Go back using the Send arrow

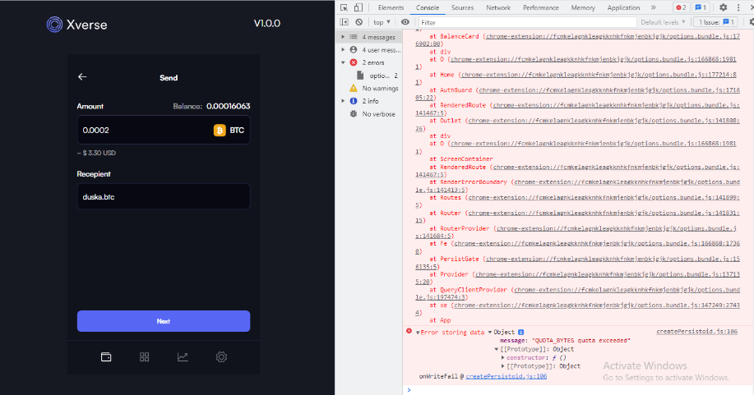pos(82,77)
